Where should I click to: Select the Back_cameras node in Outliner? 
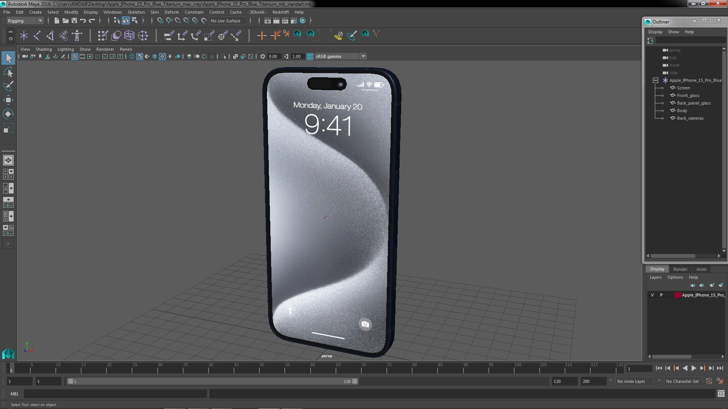click(690, 118)
